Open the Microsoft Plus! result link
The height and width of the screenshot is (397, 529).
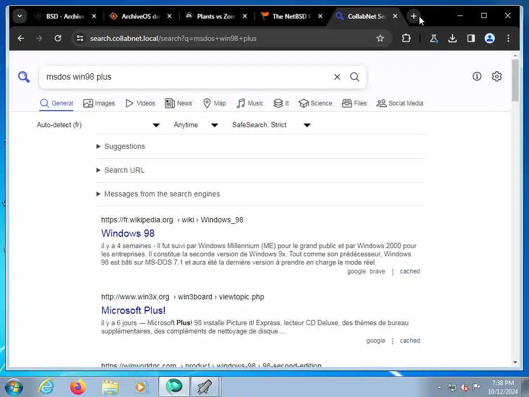tap(133, 310)
